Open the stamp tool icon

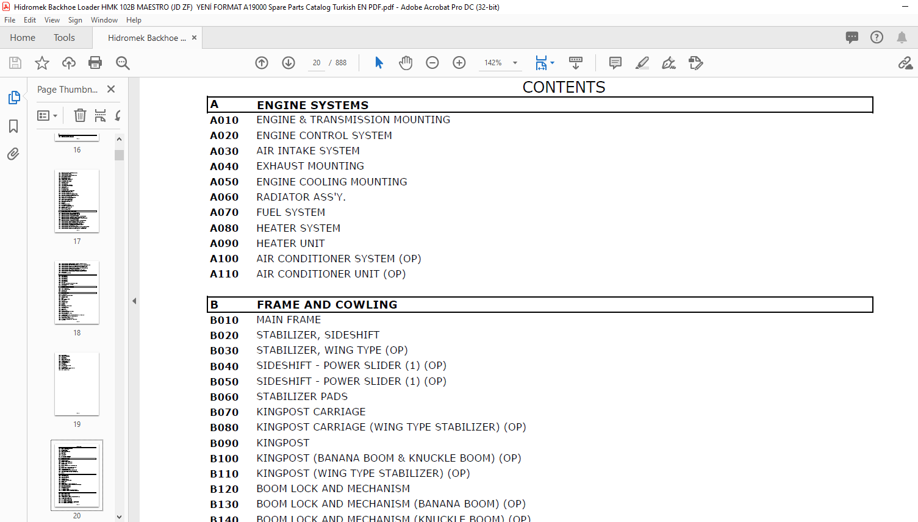click(696, 63)
